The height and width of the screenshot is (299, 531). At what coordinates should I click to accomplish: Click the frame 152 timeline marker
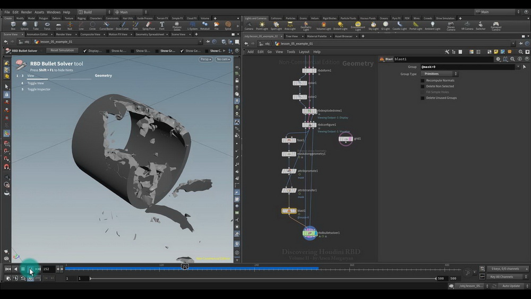(x=185, y=267)
